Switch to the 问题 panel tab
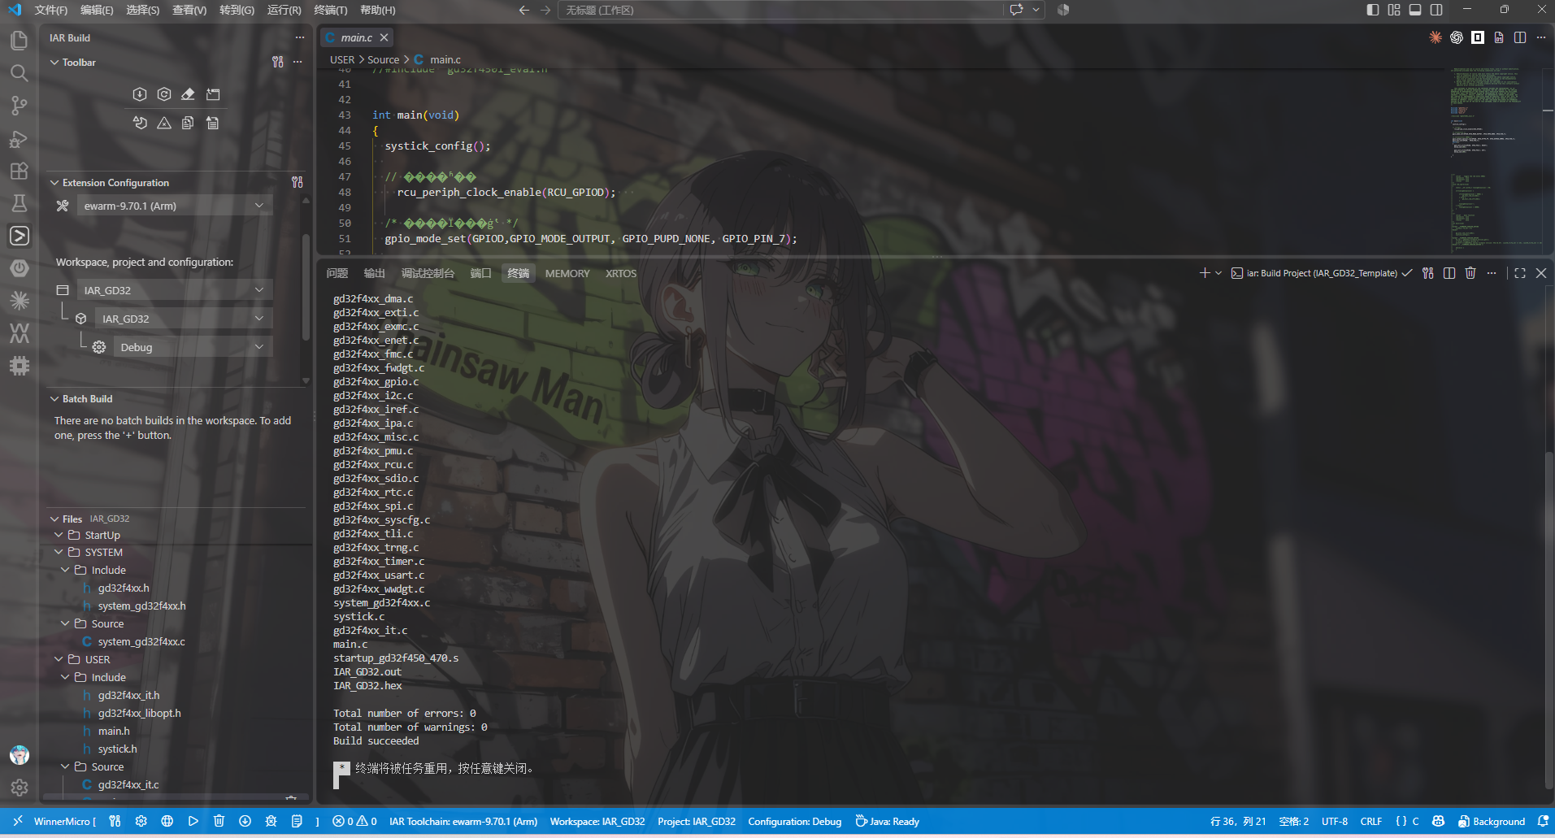The height and width of the screenshot is (838, 1555). (337, 273)
